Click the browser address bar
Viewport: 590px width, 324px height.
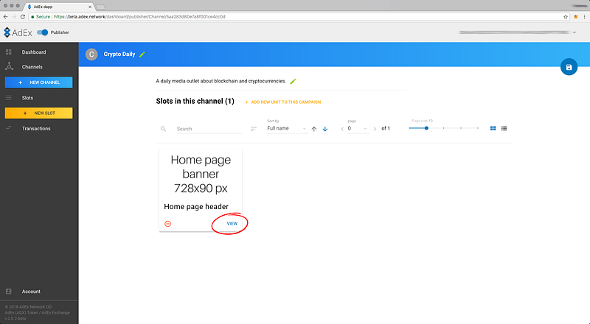click(299, 16)
